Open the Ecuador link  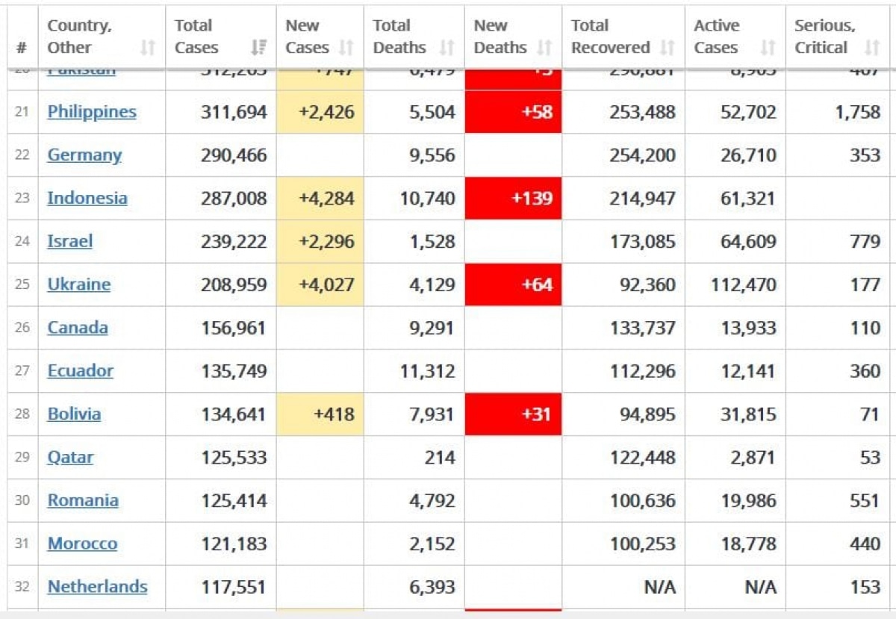[x=81, y=371]
